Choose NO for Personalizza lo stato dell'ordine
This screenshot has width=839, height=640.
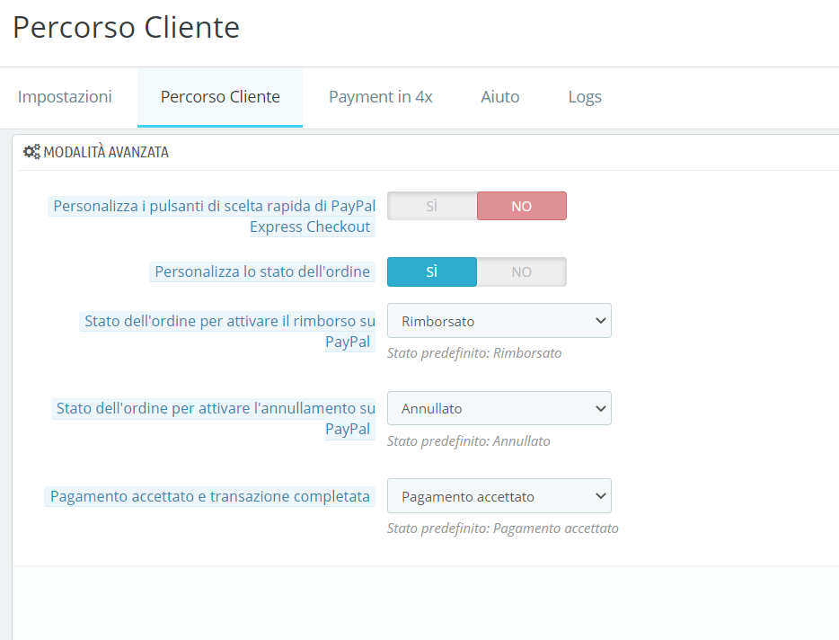522,272
